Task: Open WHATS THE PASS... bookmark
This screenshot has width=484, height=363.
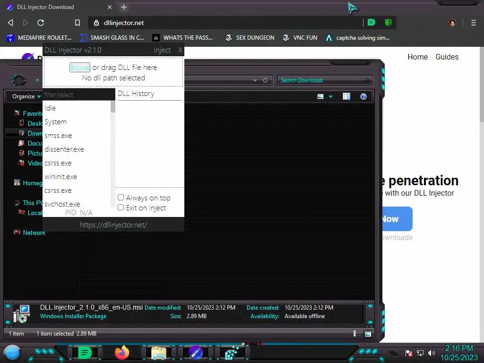Action: click(x=183, y=38)
